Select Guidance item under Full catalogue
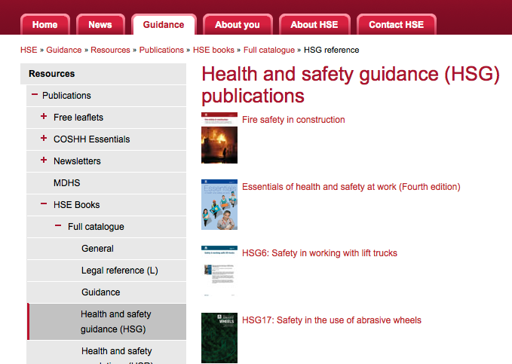512x364 pixels. click(106, 292)
